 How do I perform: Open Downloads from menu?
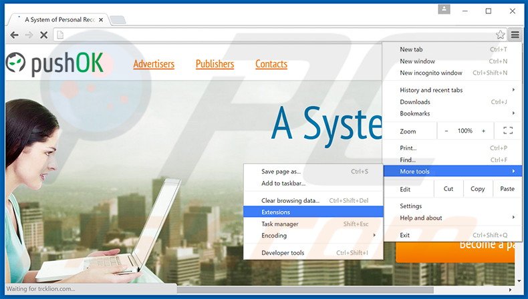452,102
